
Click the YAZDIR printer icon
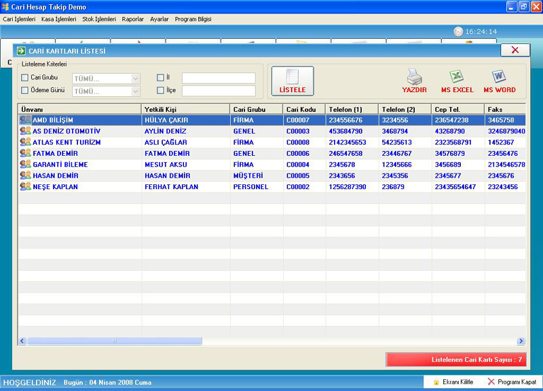[414, 77]
